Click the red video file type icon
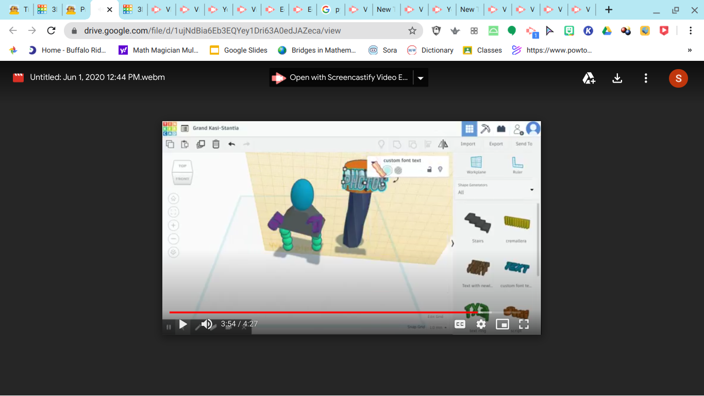This screenshot has height=396, width=704. tap(18, 78)
